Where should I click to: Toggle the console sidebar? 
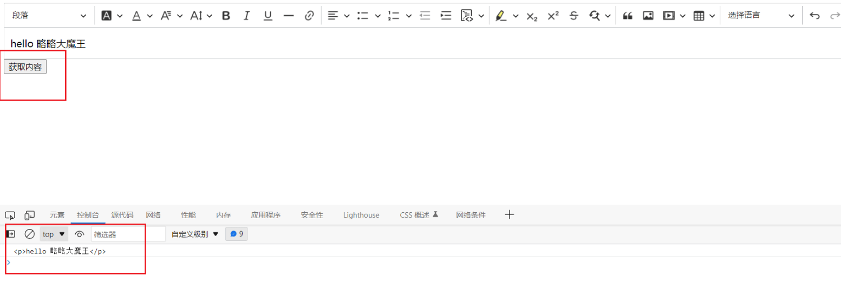click(10, 234)
